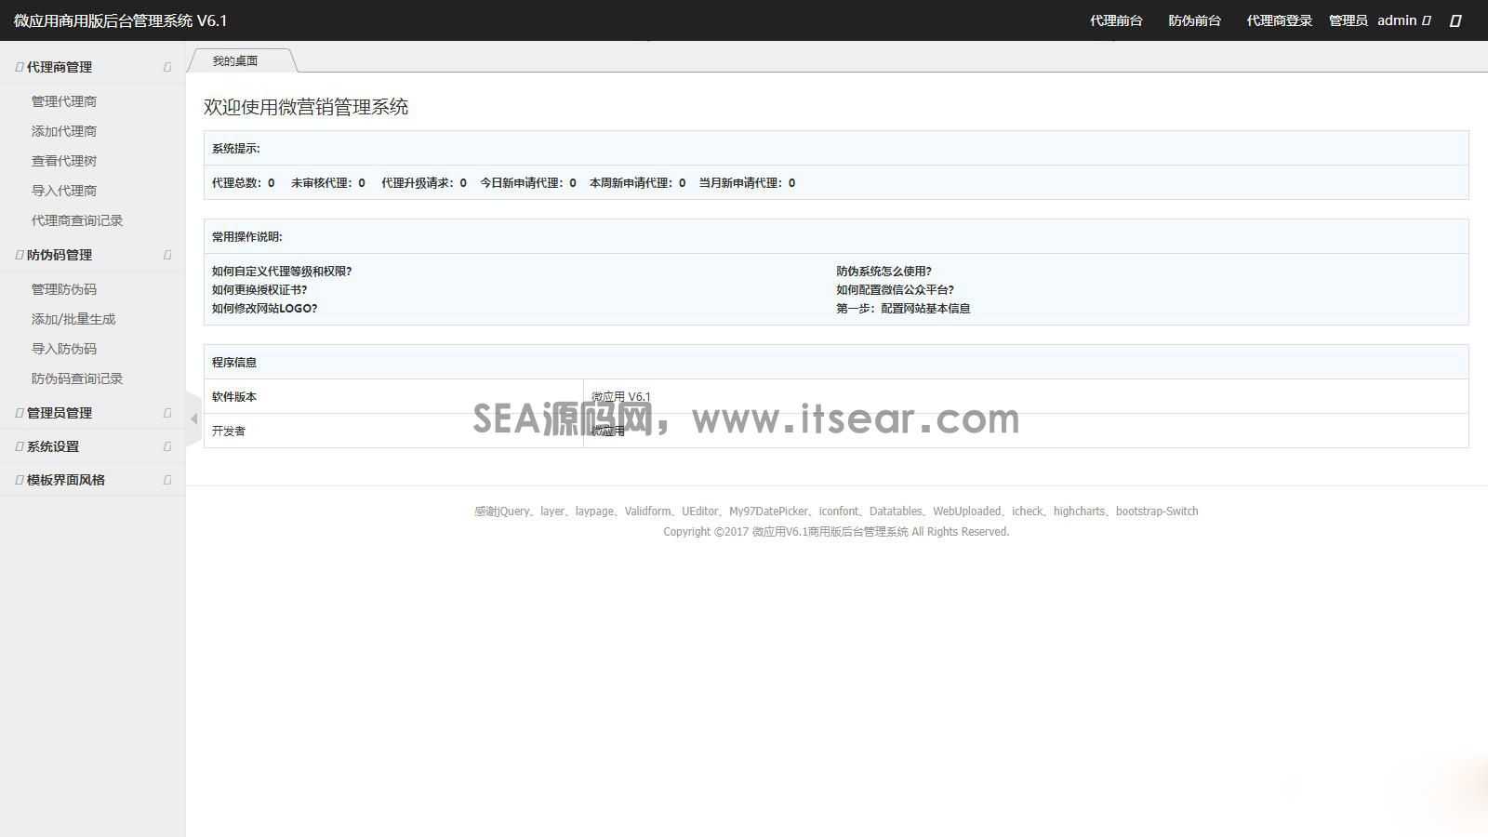Click the 代理商管理 section header

93,67
